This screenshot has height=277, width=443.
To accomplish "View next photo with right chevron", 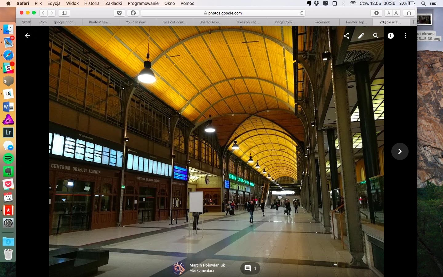I will point(400,151).
